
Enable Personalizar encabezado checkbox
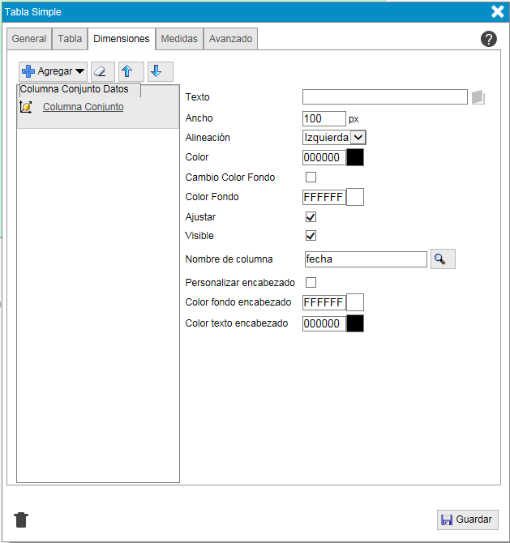tap(311, 283)
